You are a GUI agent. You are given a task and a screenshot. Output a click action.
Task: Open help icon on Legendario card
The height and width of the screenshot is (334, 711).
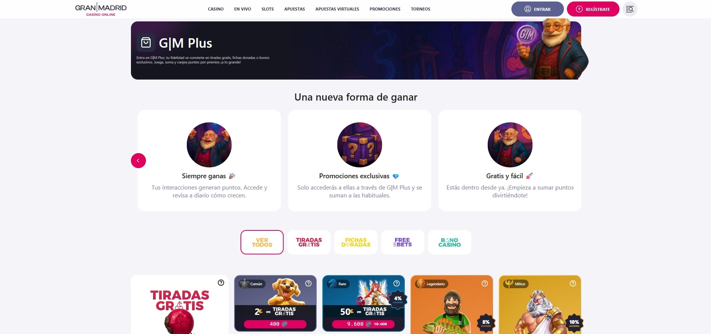pos(485,283)
